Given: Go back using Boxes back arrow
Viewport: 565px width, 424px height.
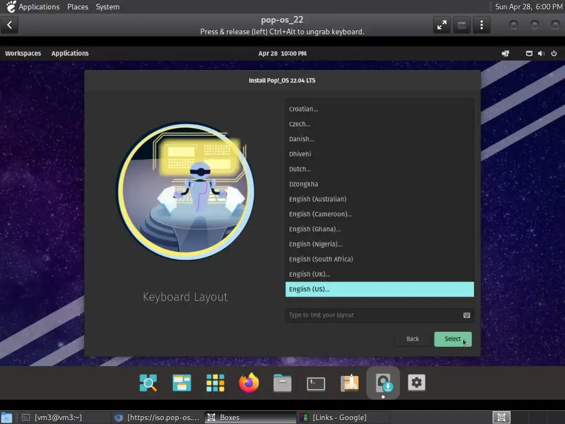Looking at the screenshot, I should [9, 25].
